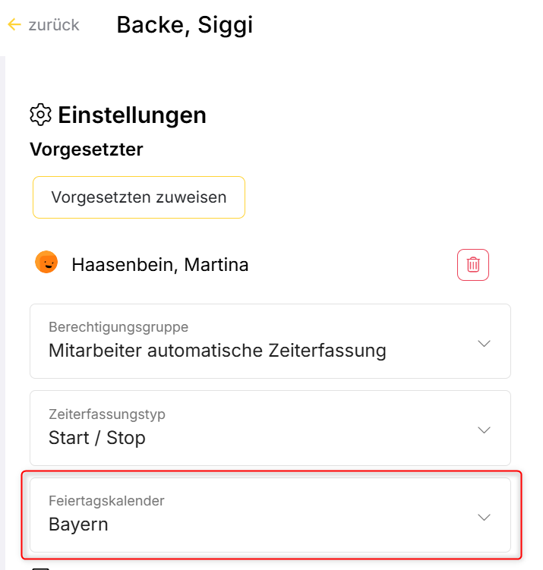Expand the chevron beside Start / Stop
This screenshot has height=570, width=543.
click(x=484, y=430)
